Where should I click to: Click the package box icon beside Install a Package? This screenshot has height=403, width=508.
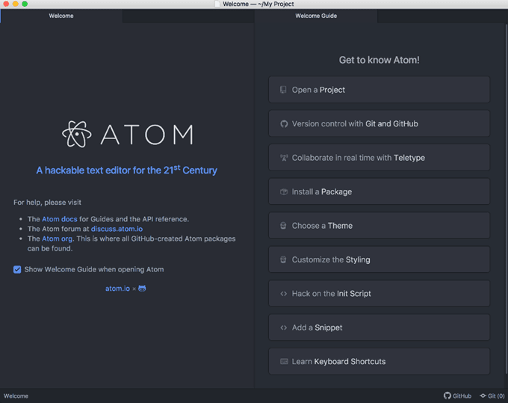pos(284,192)
